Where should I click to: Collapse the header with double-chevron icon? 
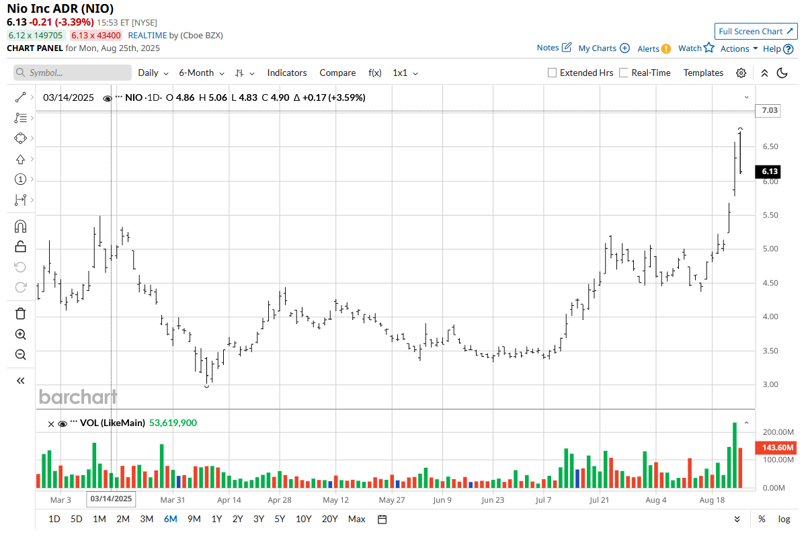pyautogui.click(x=764, y=73)
